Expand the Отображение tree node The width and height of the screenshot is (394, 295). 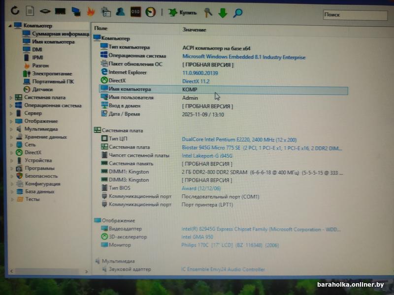coord(11,121)
